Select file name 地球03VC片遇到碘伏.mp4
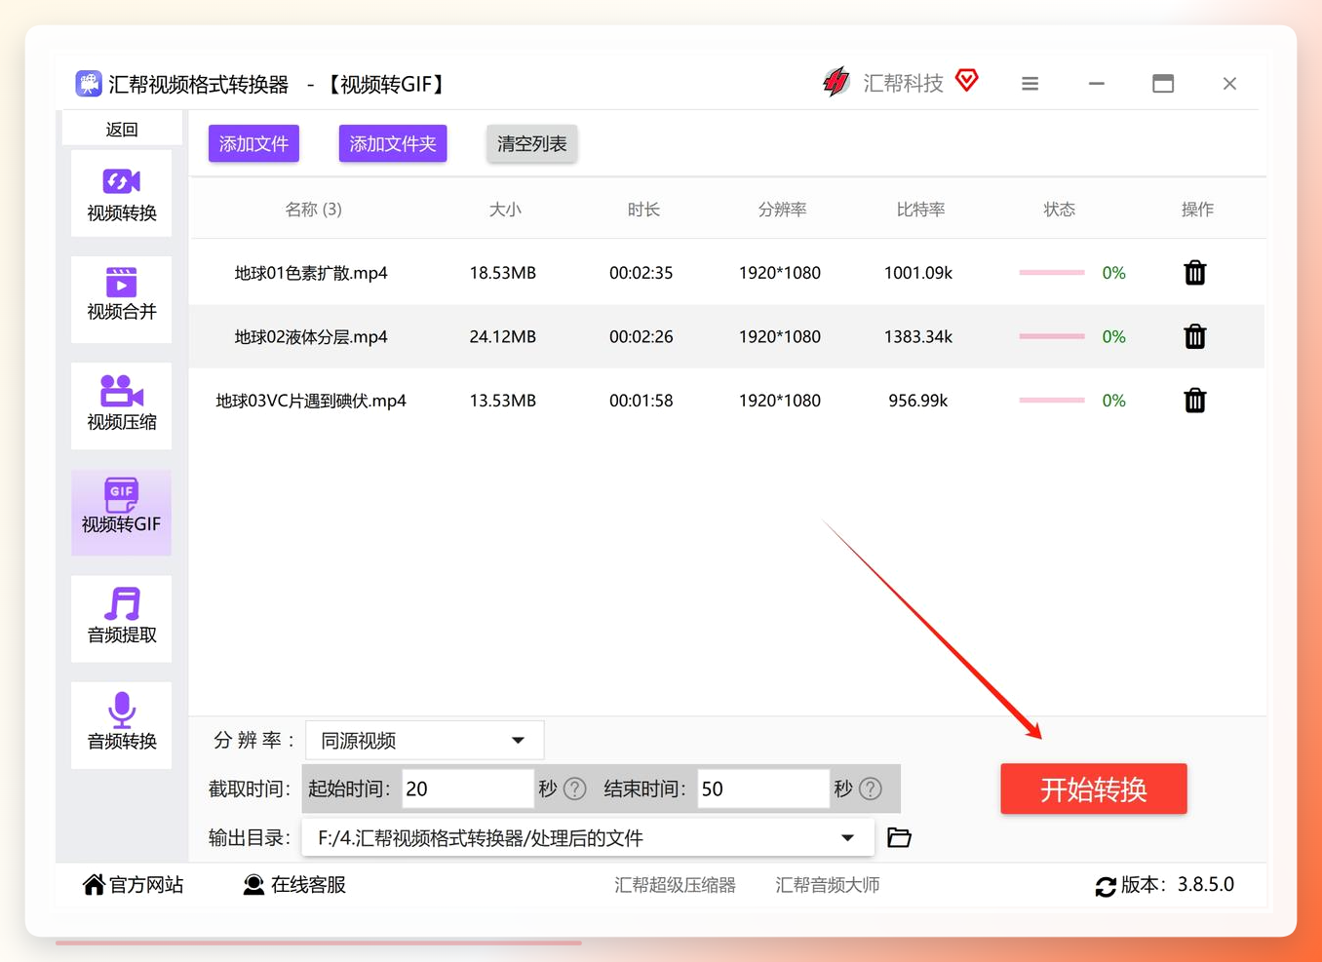The width and height of the screenshot is (1322, 962). tap(311, 401)
